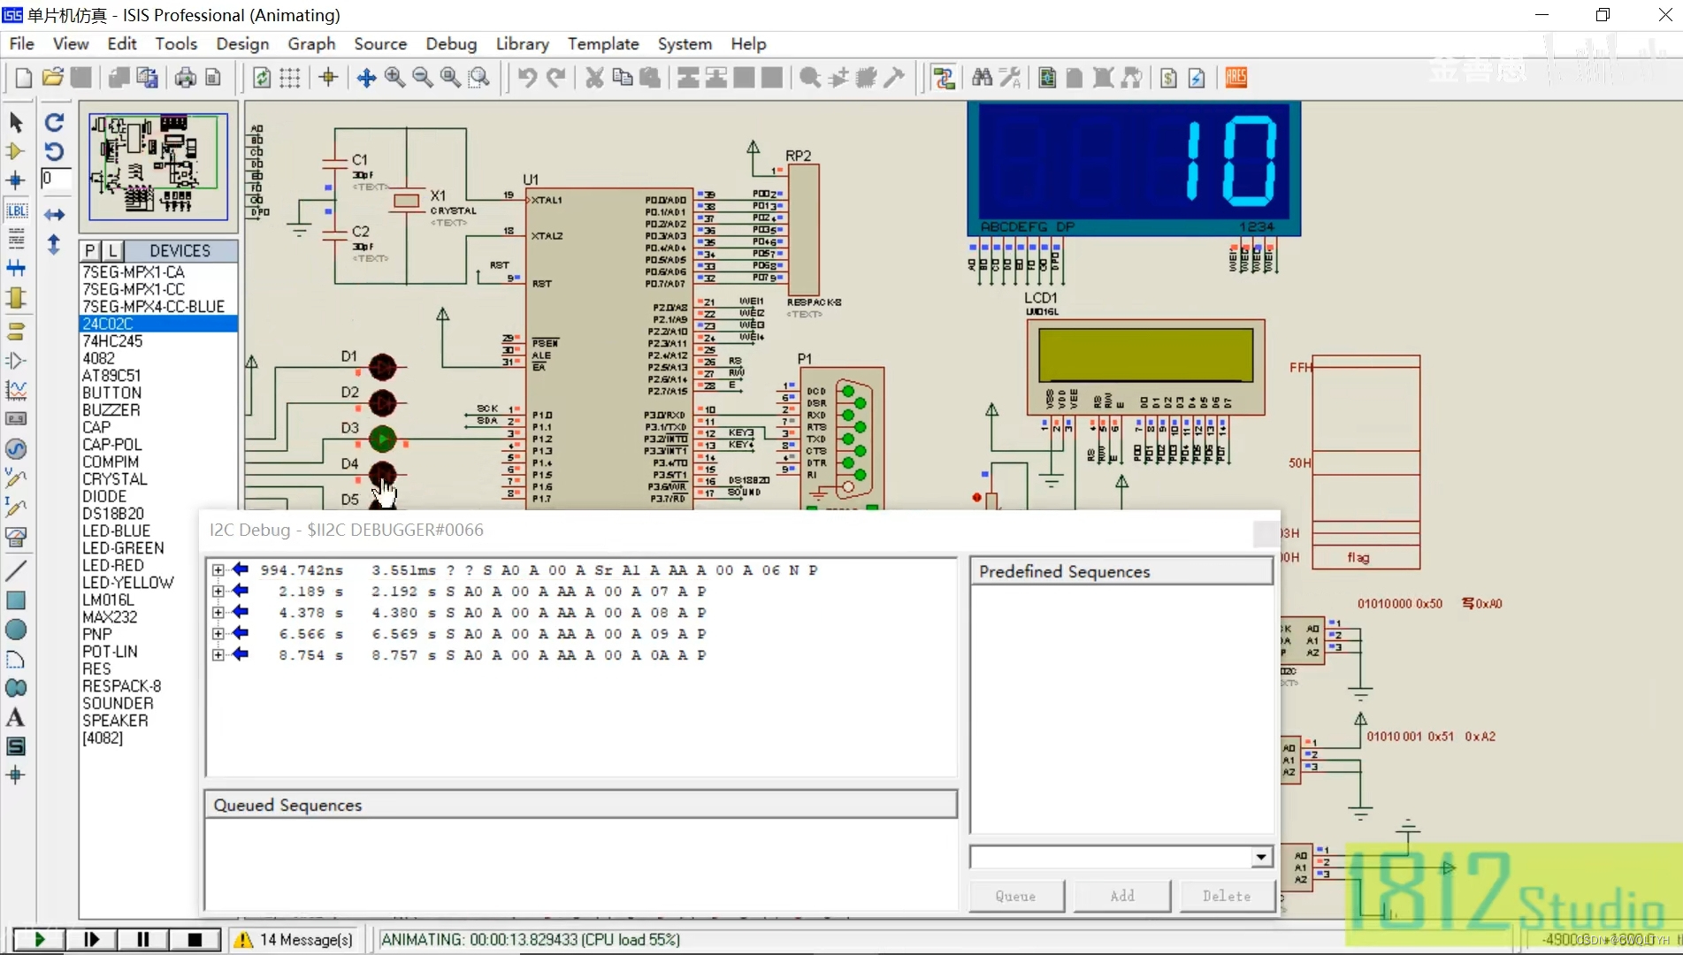Screen dimensions: 1683x955
Task: Open the Library menu
Action: (x=522, y=43)
